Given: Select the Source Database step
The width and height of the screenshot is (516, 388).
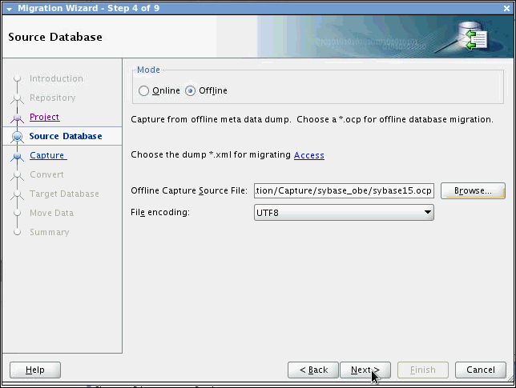Looking at the screenshot, I should point(66,136).
